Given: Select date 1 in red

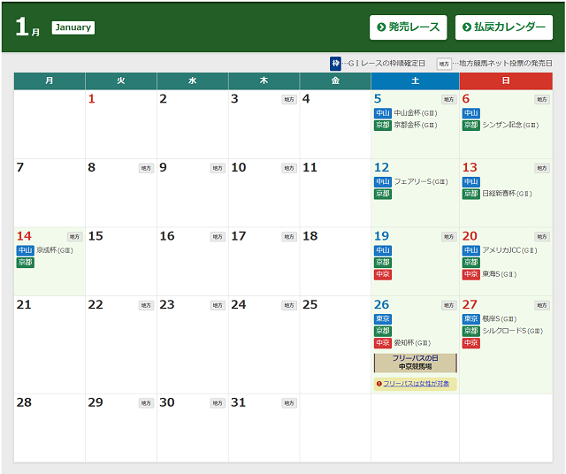Looking at the screenshot, I should tap(92, 99).
